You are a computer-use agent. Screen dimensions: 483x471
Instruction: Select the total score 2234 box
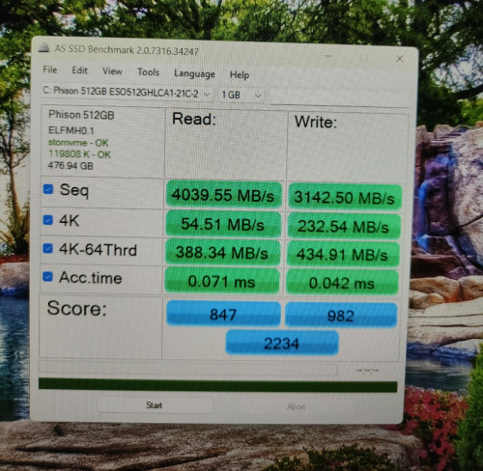pos(282,343)
